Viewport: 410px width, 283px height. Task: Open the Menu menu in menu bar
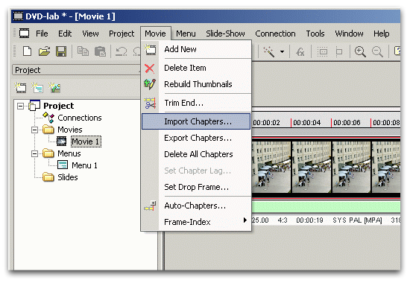click(186, 34)
